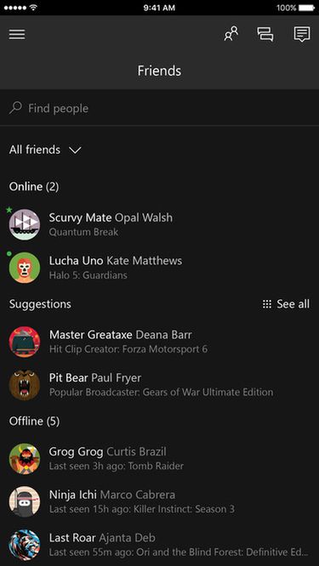The image size is (319, 566).
Task: Select offline friend Ninja Ichi Marco Cabrera
Action: click(x=159, y=502)
